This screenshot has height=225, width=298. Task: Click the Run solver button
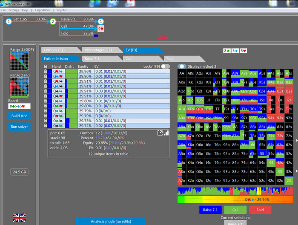point(19,127)
